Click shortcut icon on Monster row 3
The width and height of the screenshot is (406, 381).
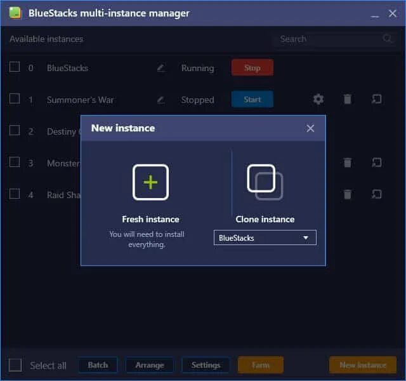pyautogui.click(x=376, y=163)
